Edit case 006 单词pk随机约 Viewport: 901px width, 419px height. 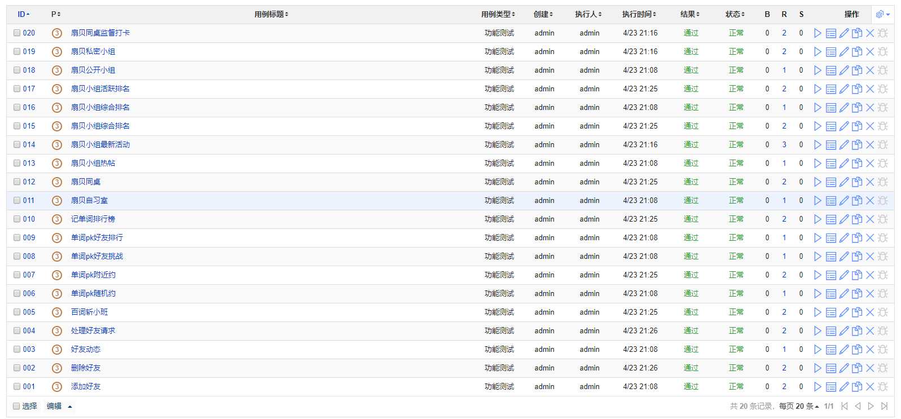844,294
